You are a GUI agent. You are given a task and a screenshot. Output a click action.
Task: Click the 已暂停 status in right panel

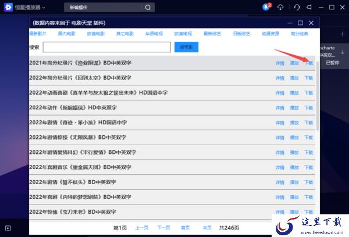coord(333,63)
